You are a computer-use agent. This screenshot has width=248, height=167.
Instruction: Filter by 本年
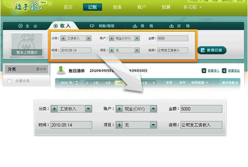[x=182, y=83]
